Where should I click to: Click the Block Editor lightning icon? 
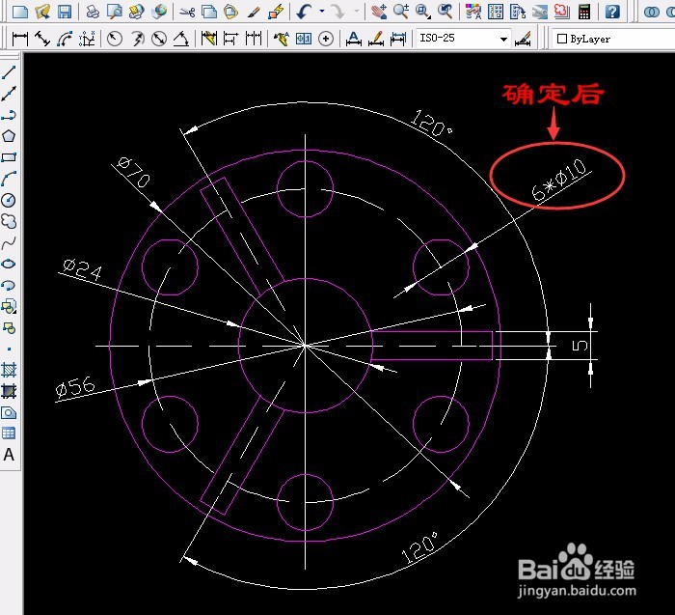click(276, 12)
